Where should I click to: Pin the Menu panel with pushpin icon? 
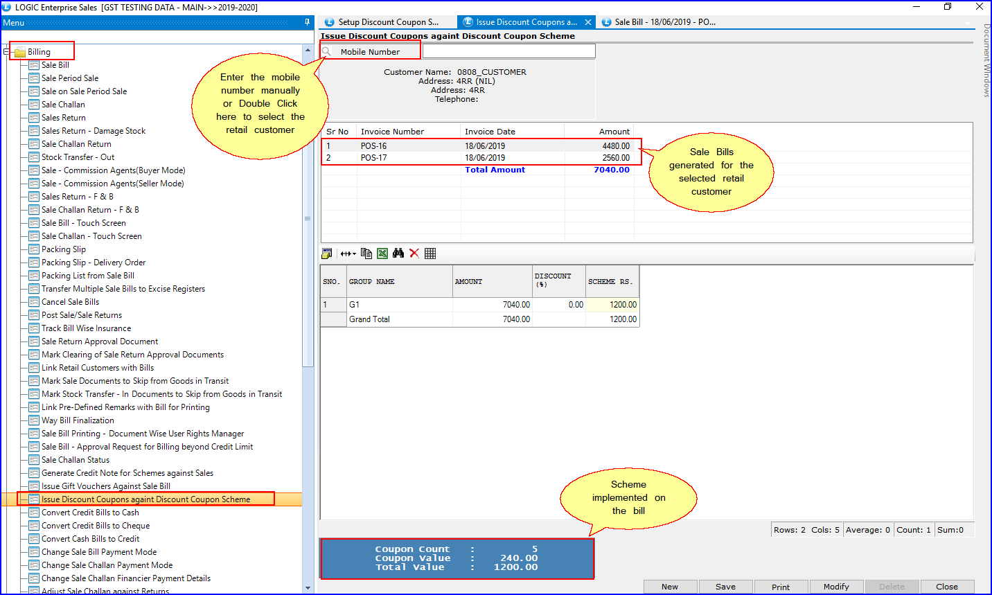tap(307, 22)
